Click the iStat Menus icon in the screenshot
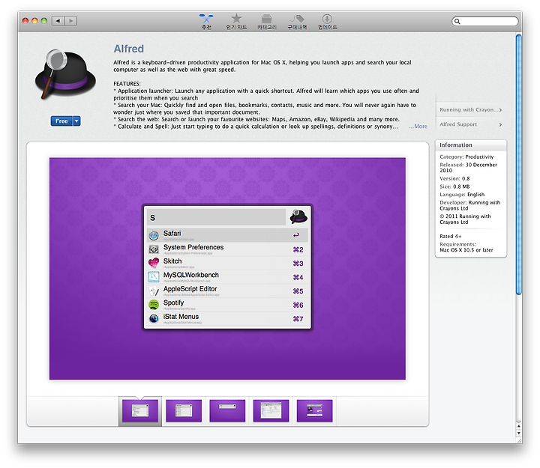Screen dimensions: 540x468 154,318
